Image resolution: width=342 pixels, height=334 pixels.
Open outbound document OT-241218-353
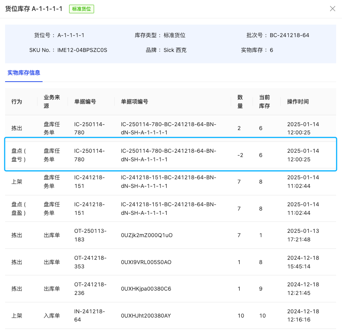90,262
